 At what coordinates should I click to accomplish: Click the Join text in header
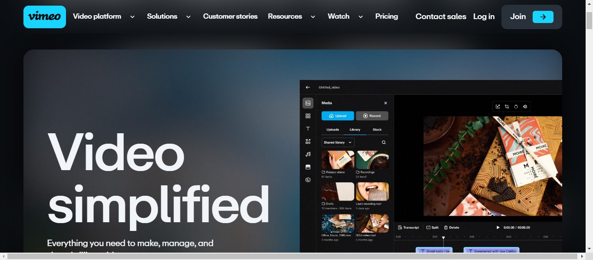point(518,16)
